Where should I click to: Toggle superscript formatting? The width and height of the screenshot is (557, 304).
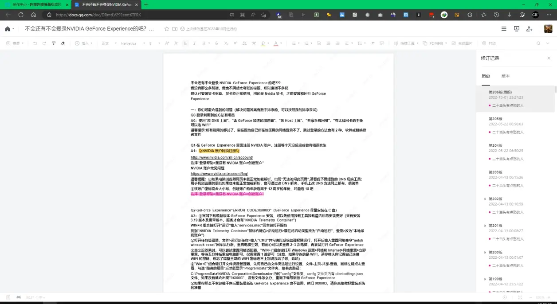[x=235, y=43]
